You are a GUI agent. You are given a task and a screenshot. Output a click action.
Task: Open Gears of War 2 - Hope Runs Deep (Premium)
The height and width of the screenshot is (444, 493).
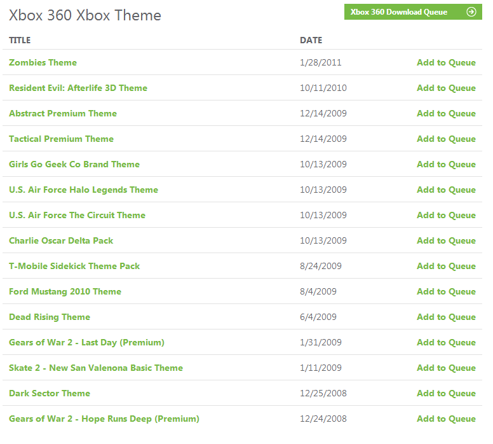(x=104, y=419)
